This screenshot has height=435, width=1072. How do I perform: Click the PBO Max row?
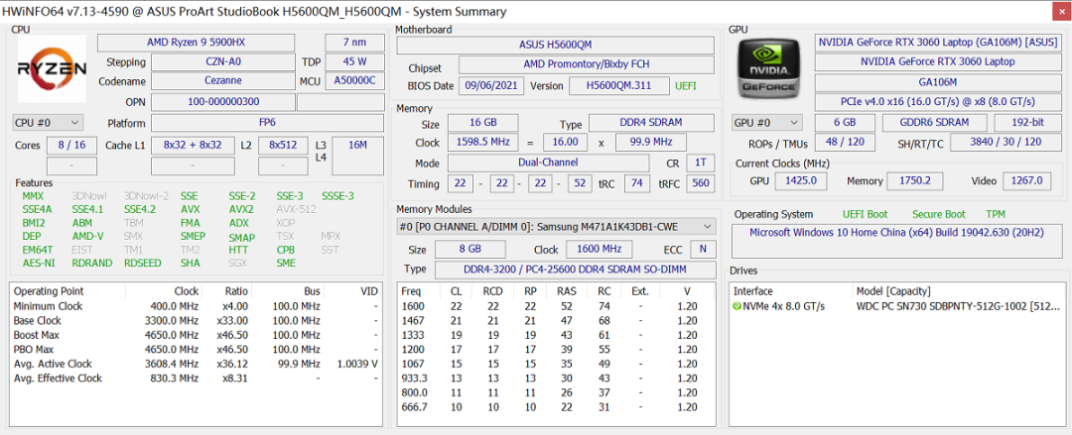[x=196, y=349]
